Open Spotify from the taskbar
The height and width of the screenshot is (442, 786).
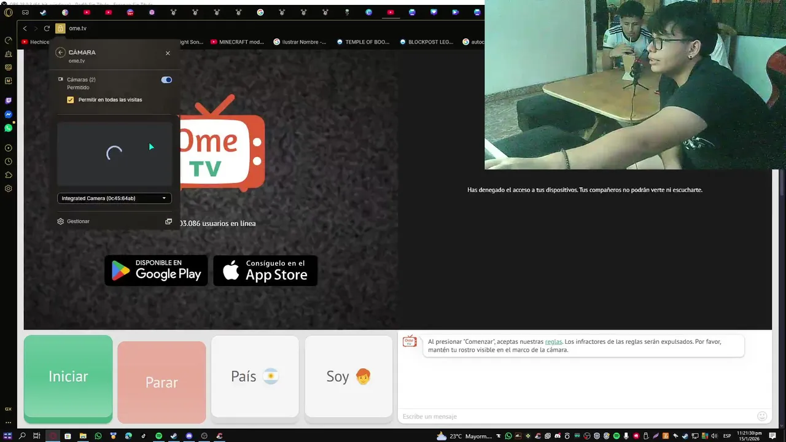[x=158, y=436]
